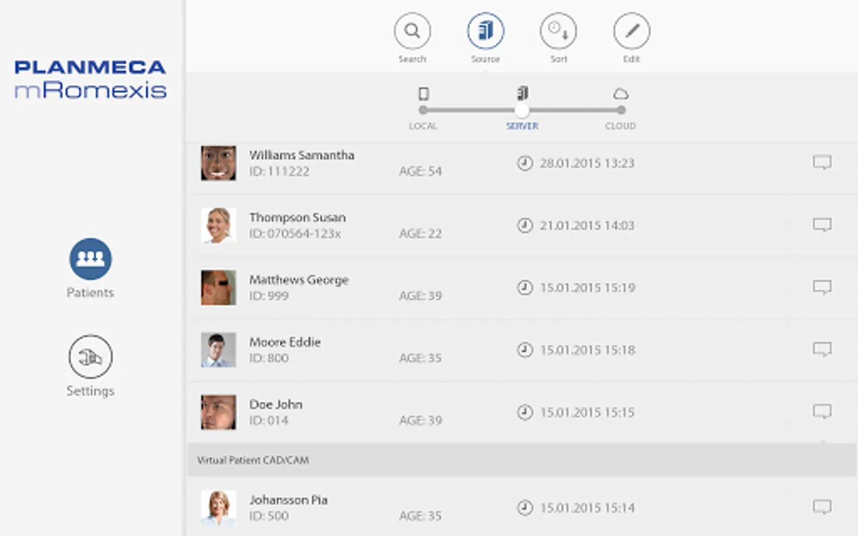Open the Source selector
Image resolution: width=858 pixels, height=536 pixels.
point(486,31)
